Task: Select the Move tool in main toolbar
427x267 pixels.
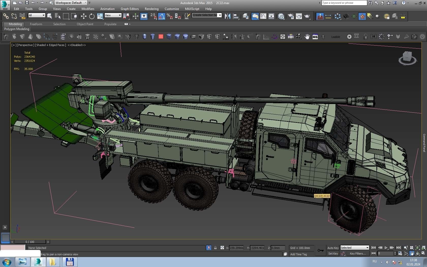Action: pyautogui.click(x=84, y=16)
